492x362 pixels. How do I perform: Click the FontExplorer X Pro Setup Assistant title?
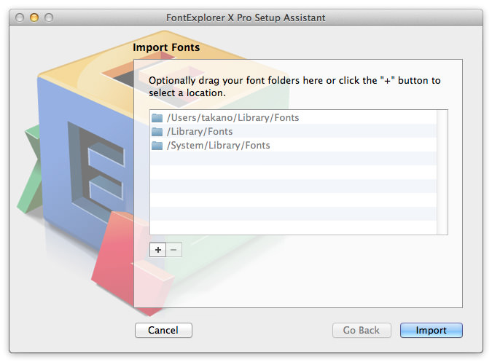(x=246, y=17)
